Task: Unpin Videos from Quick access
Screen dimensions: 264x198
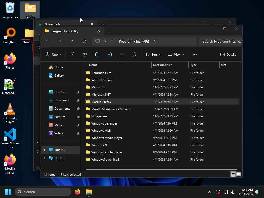Action: click(x=78, y=133)
